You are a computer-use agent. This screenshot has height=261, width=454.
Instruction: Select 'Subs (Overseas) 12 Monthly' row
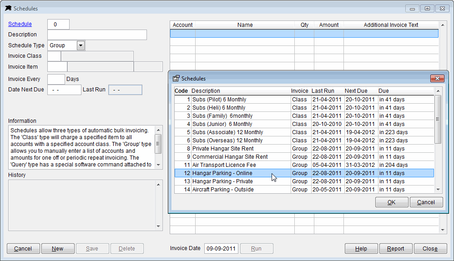pos(304,141)
